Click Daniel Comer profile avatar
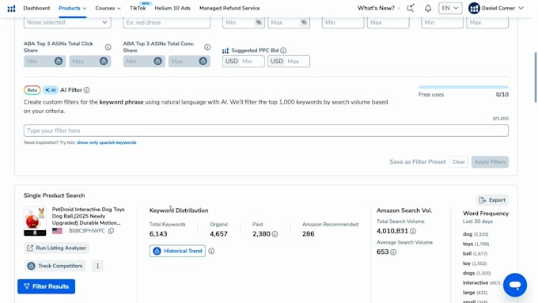538x303 pixels. 474,8
